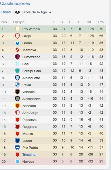Click the Pro Patria club crest
This screenshot has width=111, height=170.
[x=17, y=148]
